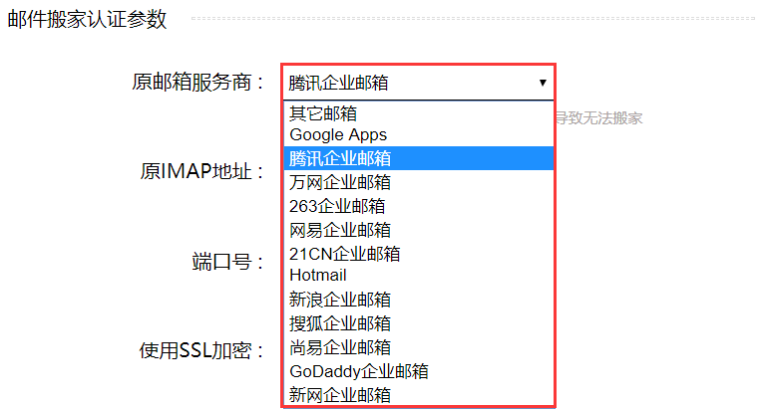This screenshot has width=763, height=409.
Task: Click the 使用SSL加密 label
Action: (201, 350)
